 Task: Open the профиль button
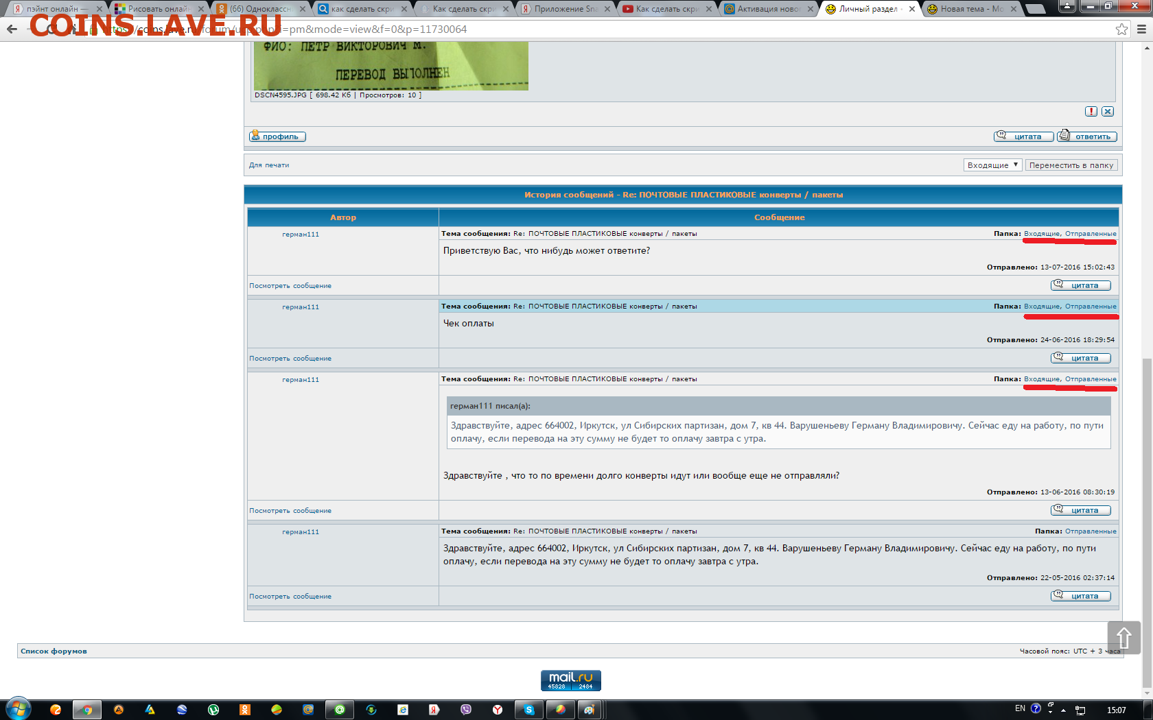pos(277,136)
